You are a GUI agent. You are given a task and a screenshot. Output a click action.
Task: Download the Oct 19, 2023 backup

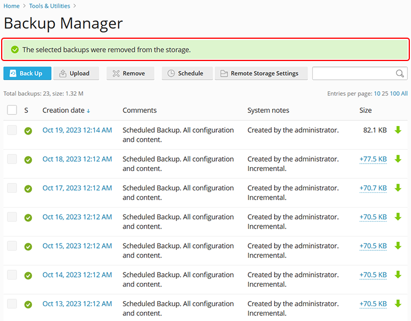398,130
